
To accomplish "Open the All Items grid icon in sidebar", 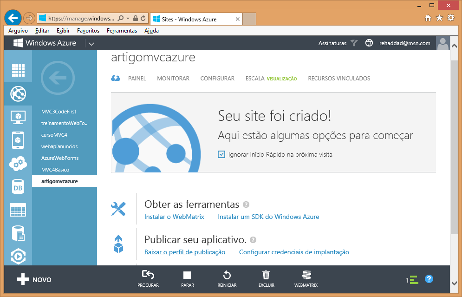I will pyautogui.click(x=18, y=70).
